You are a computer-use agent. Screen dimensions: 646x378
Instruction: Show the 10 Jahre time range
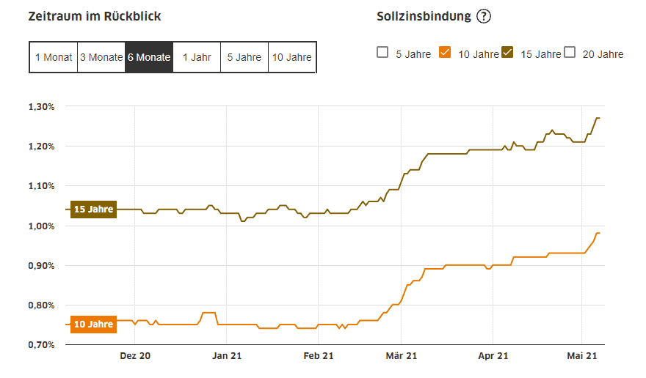pyautogui.click(x=292, y=57)
